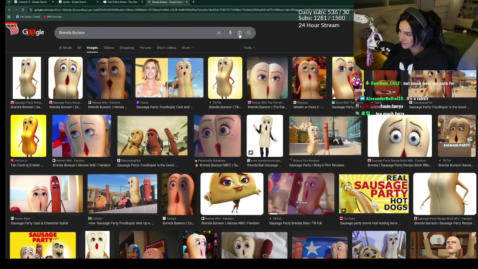Switch to the 'quotly - Google Search' tab
The image size is (478, 269).
[x=75, y=2]
